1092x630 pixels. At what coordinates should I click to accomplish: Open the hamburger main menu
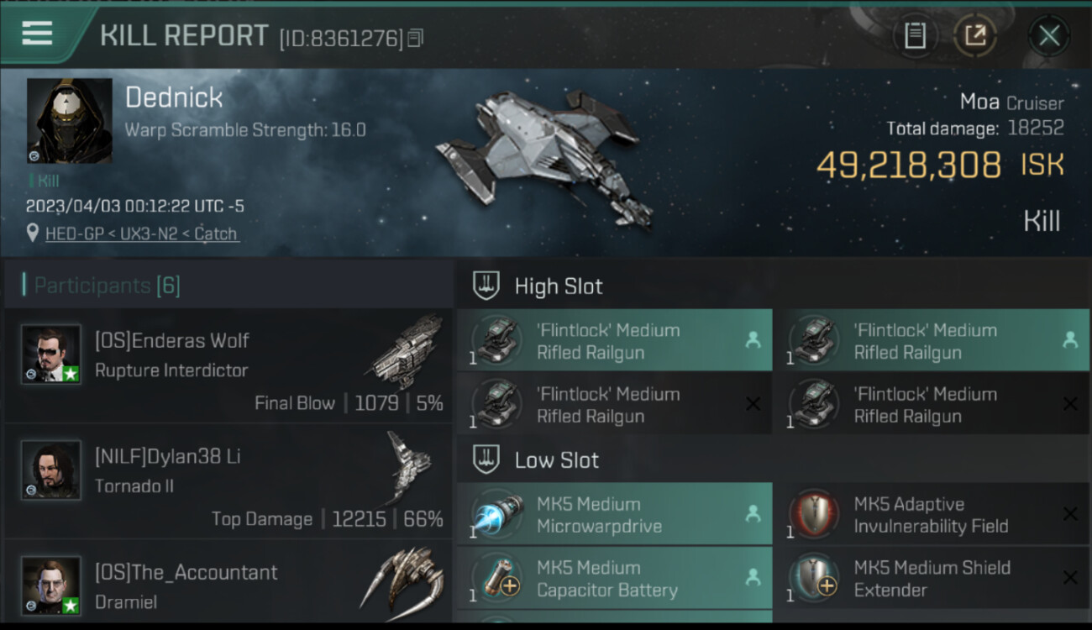(37, 34)
